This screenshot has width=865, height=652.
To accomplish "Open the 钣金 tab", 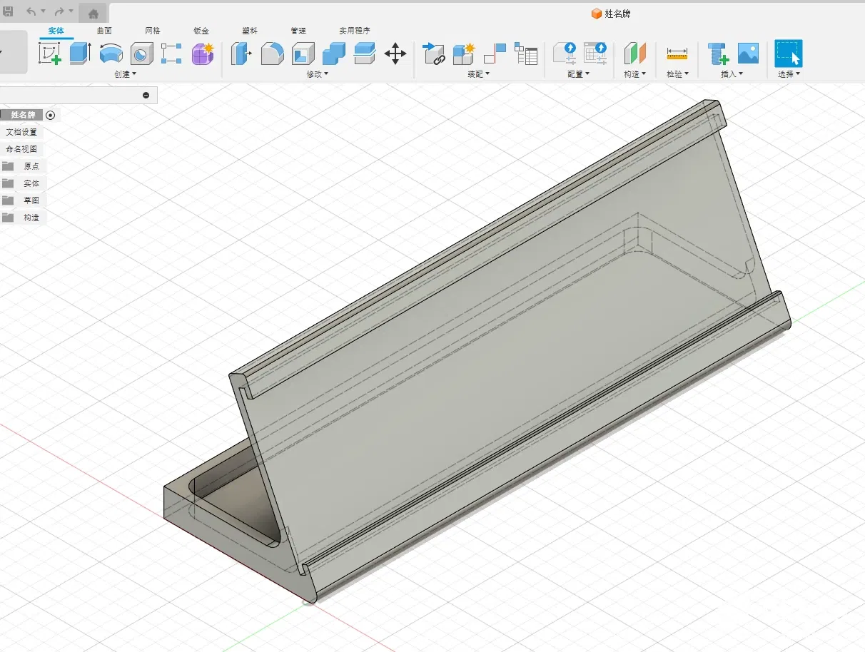I will coord(201,31).
